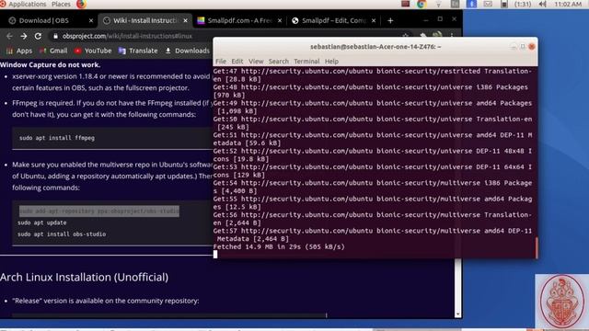Screen dimensions: 589x331
Task: Click the Terminal title bar text
Action: click(375, 47)
